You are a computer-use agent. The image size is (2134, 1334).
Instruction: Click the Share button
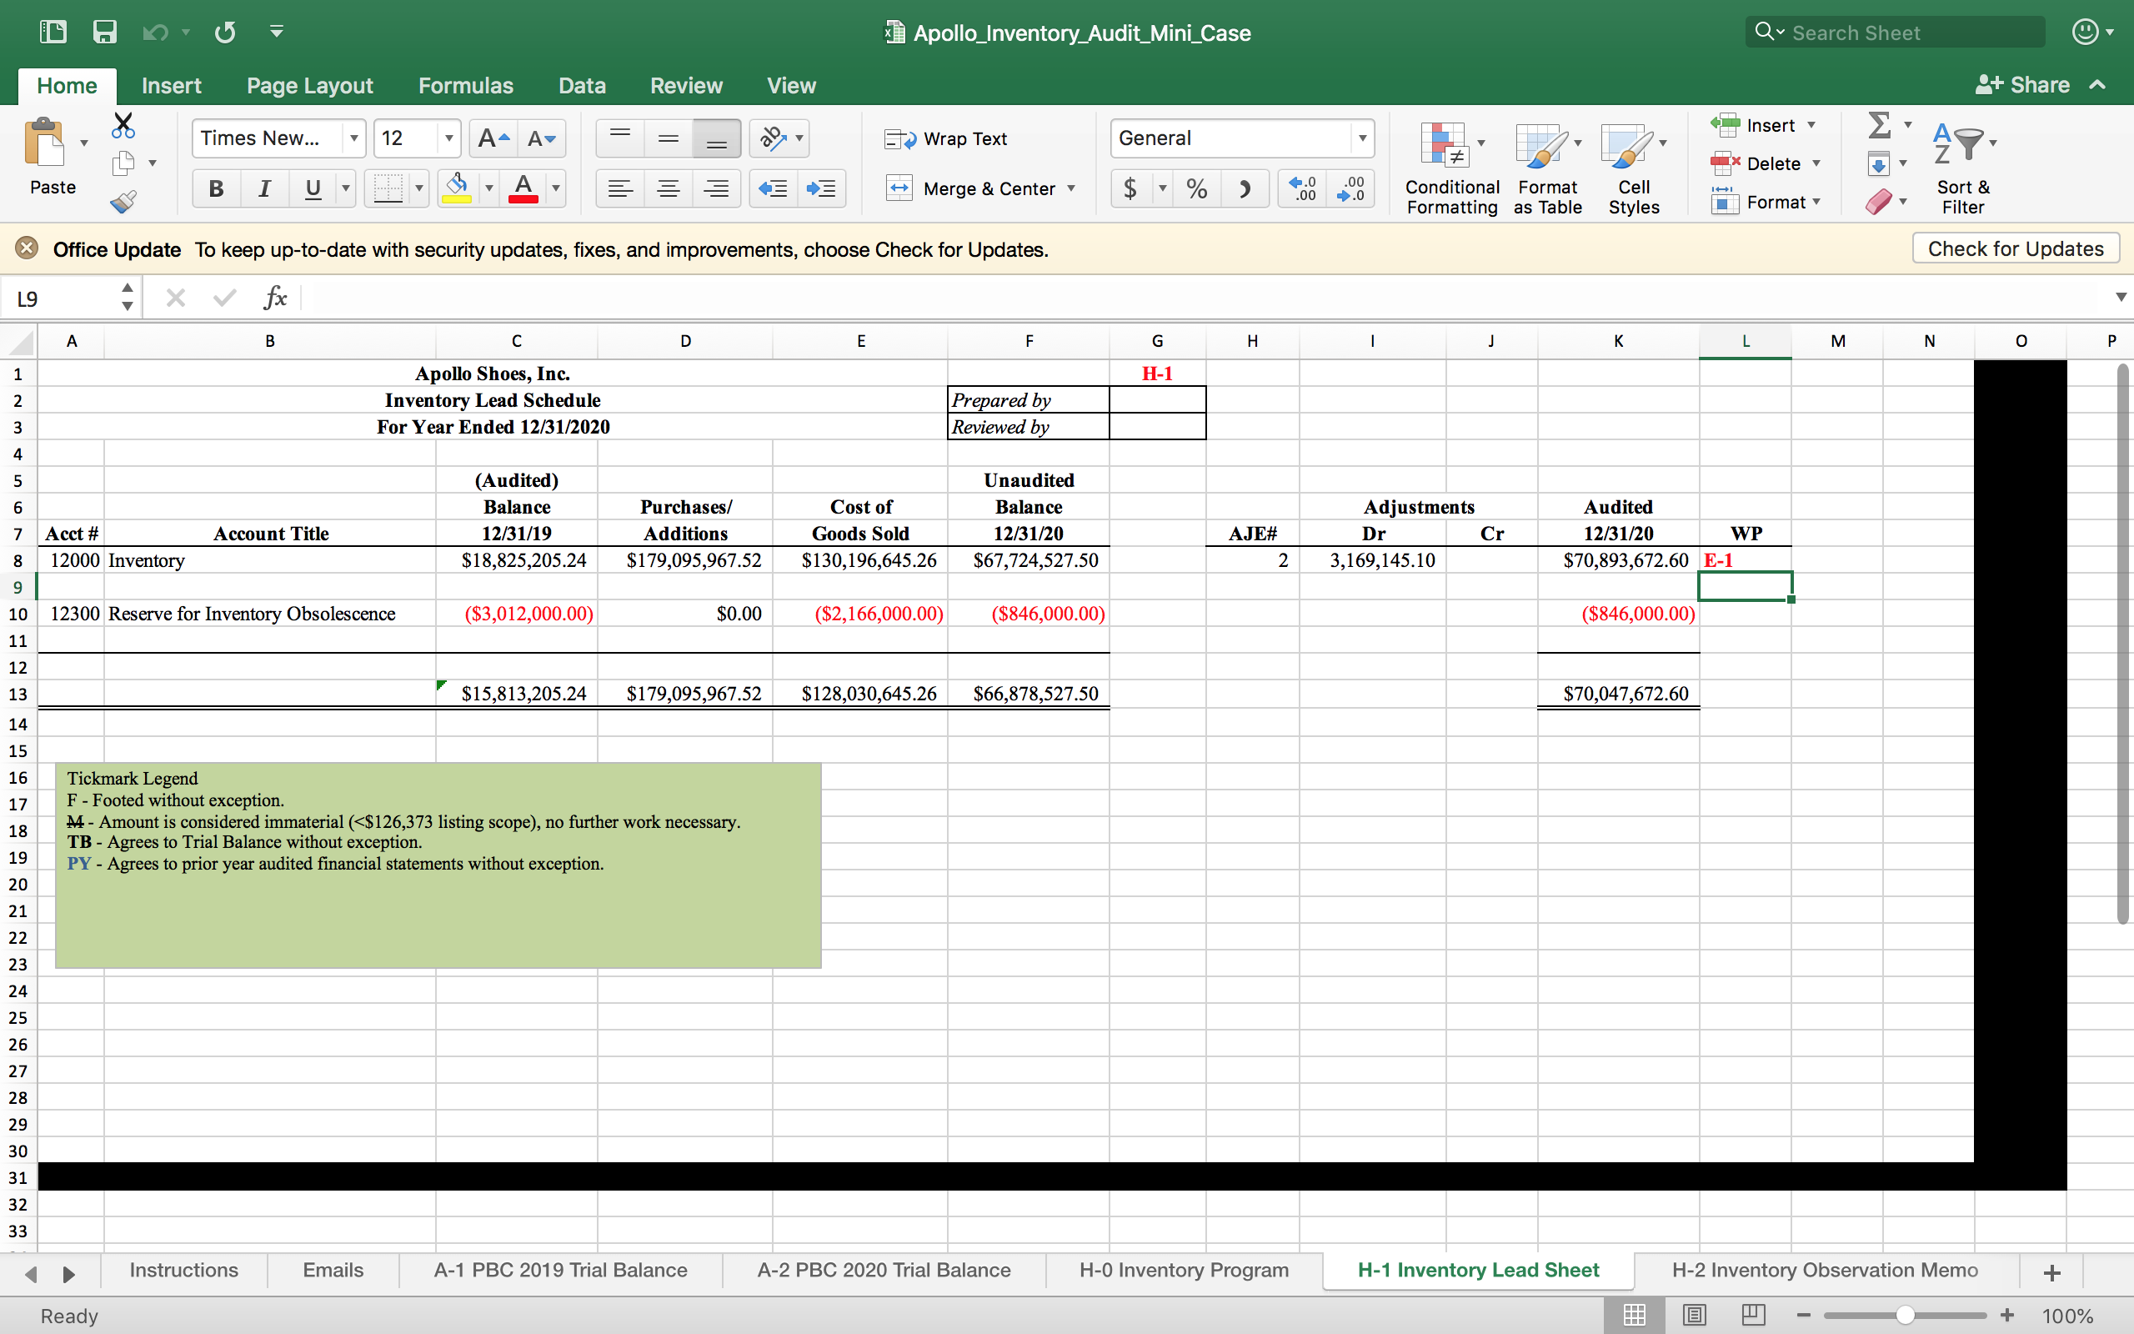click(x=2023, y=86)
